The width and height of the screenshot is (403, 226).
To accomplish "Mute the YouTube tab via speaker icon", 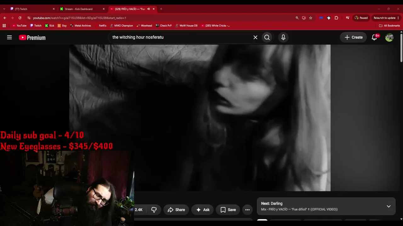I will (x=149, y=9).
